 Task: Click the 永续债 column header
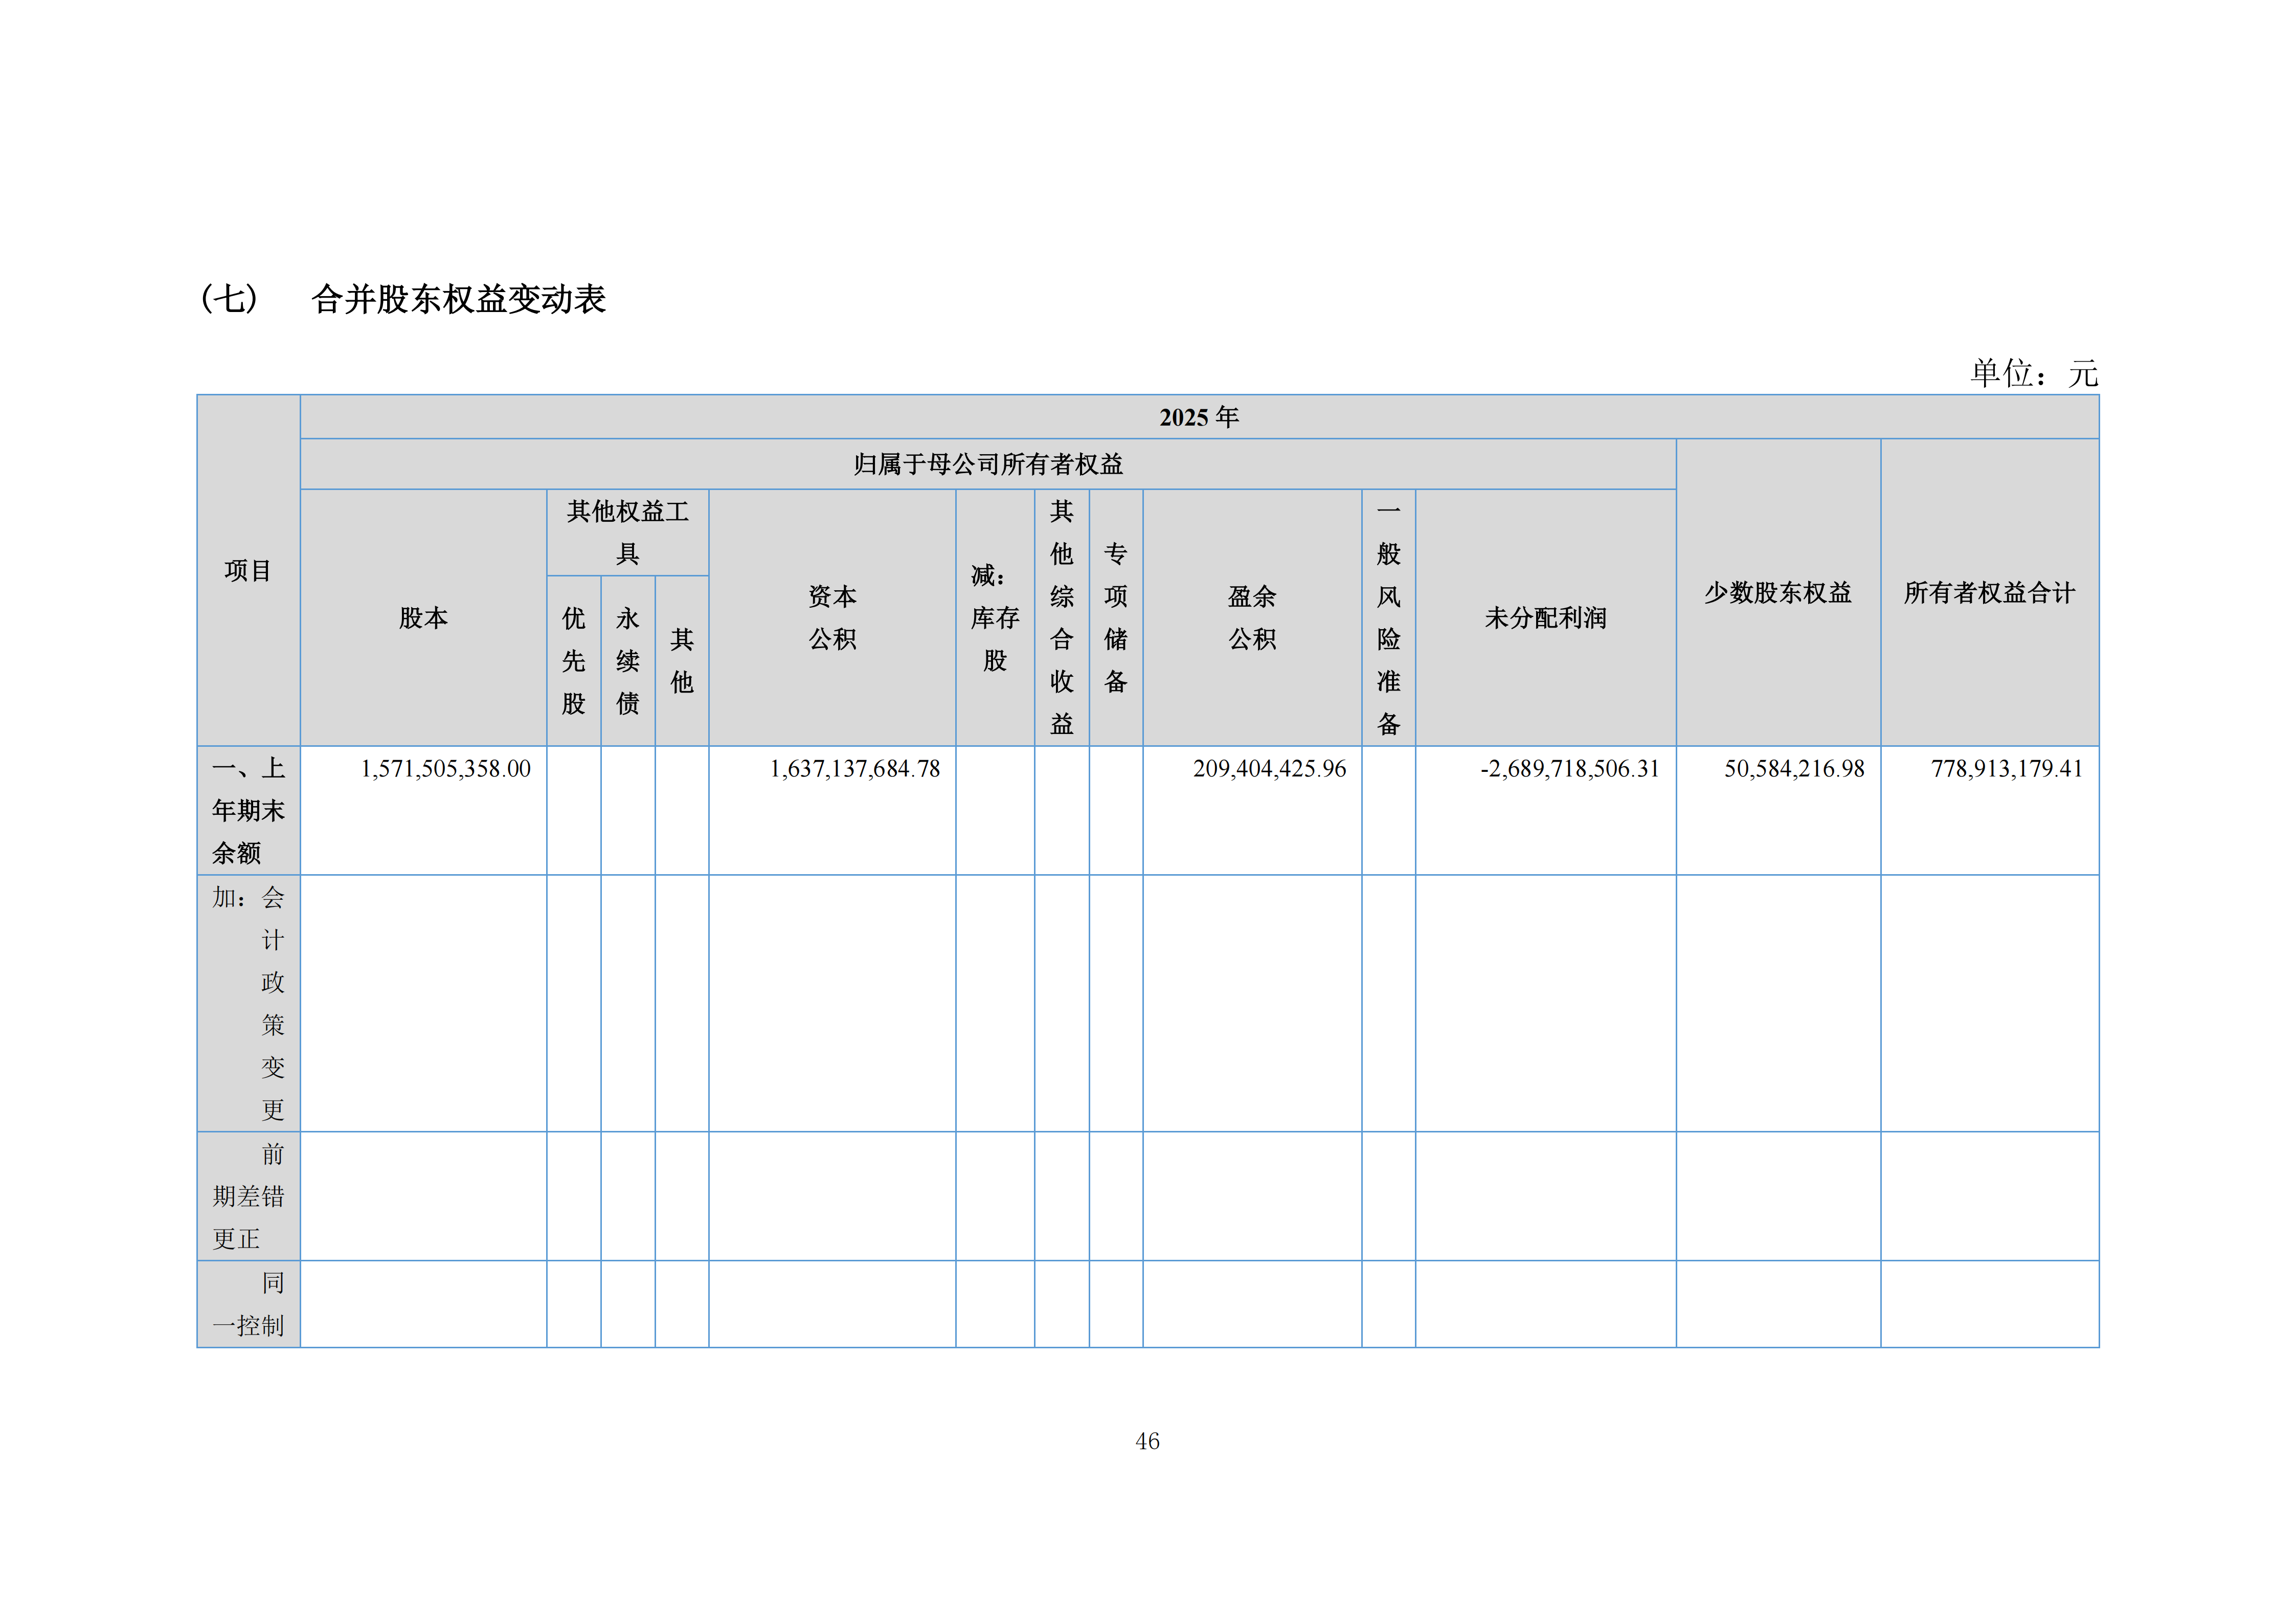(628, 661)
